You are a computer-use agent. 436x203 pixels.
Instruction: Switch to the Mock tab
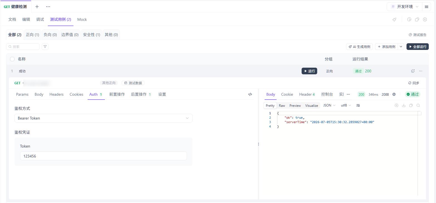82,19
